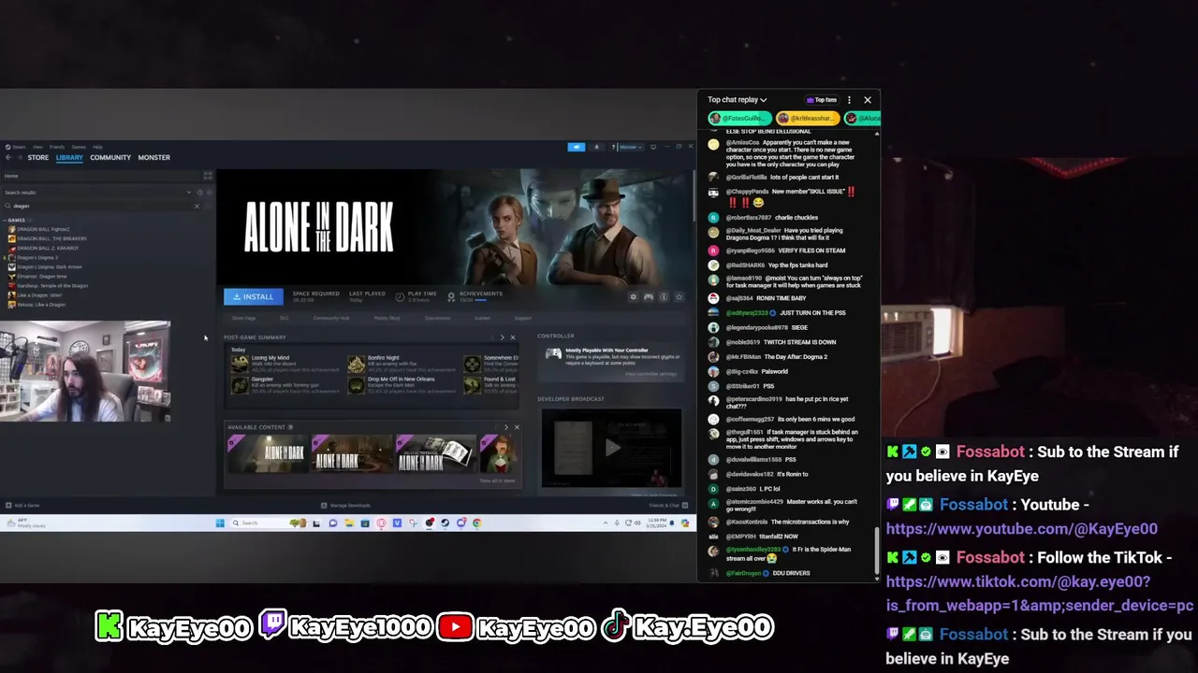Open game info icon on game page

click(x=664, y=297)
